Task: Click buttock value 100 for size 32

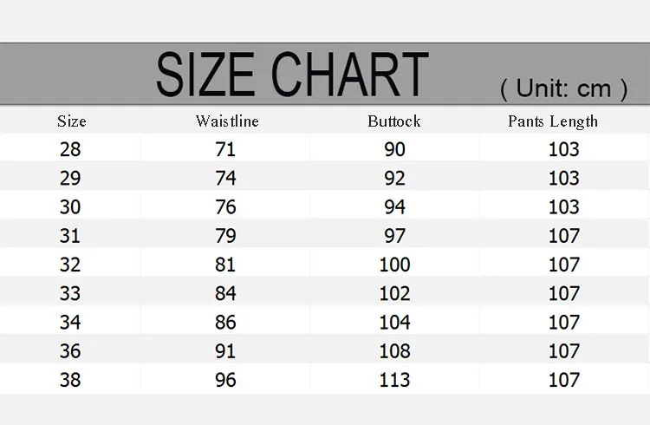Action: pos(394,265)
